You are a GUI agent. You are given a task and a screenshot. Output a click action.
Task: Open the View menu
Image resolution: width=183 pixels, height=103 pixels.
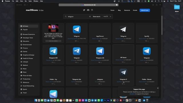click(21, 1)
